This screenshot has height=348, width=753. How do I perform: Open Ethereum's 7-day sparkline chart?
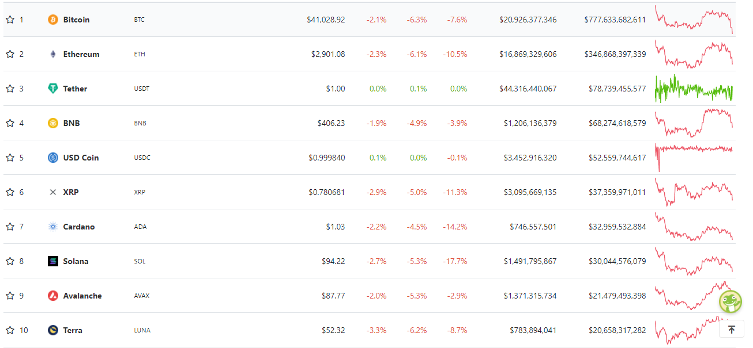click(694, 54)
